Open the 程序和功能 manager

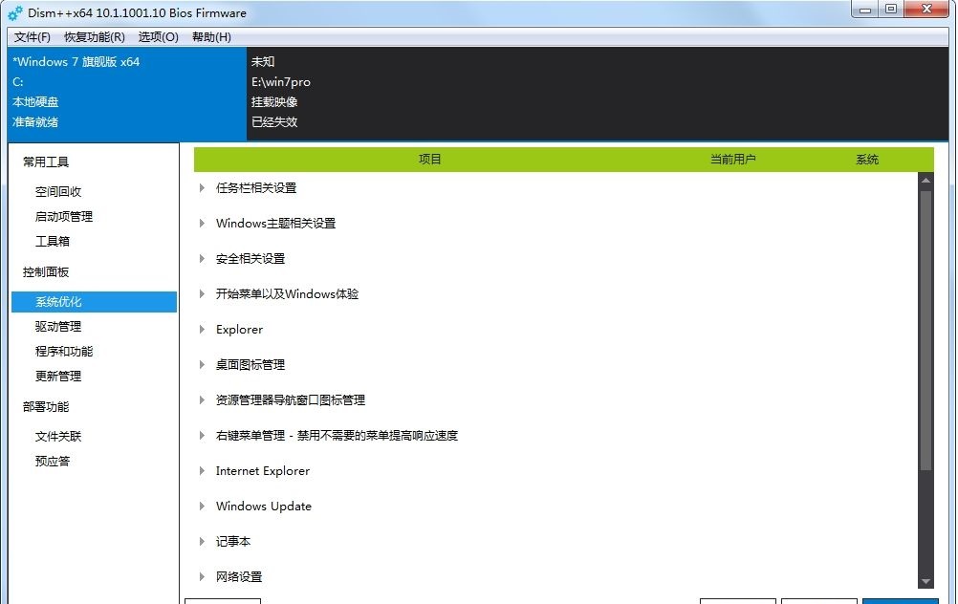[66, 351]
